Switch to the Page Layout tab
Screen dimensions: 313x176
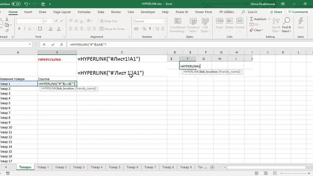62,12
